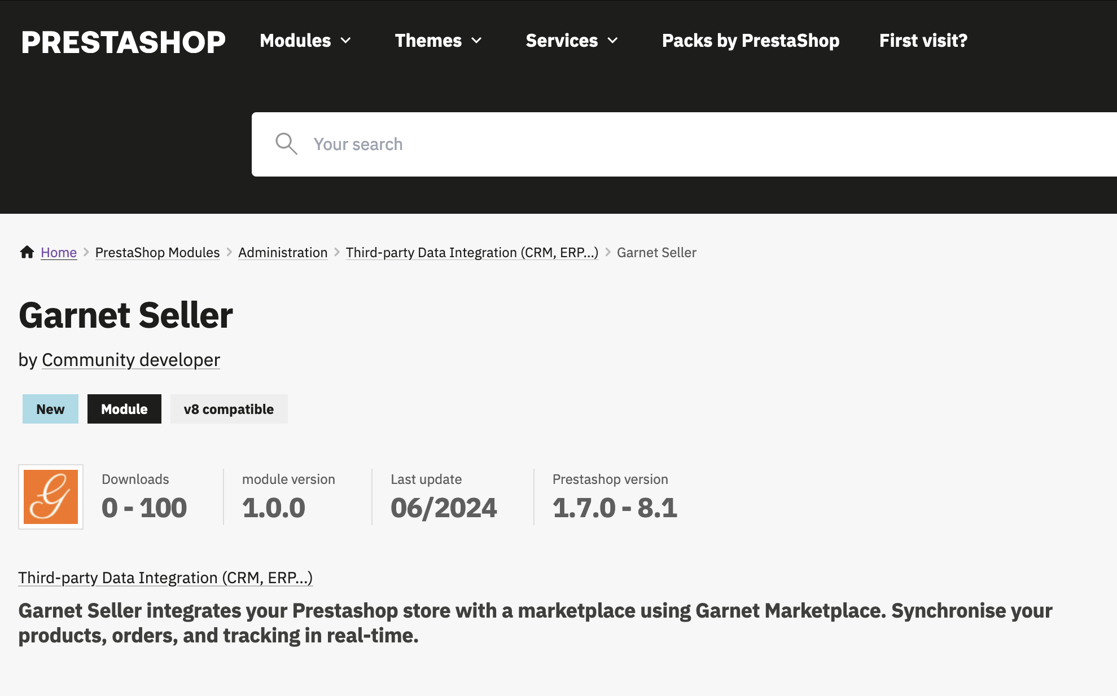
Task: Open Third-party Data Integration breadcrumb link
Action: 472,253
